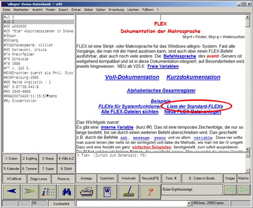Click the Speichern button
253x208 pixels.
pos(107,178)
